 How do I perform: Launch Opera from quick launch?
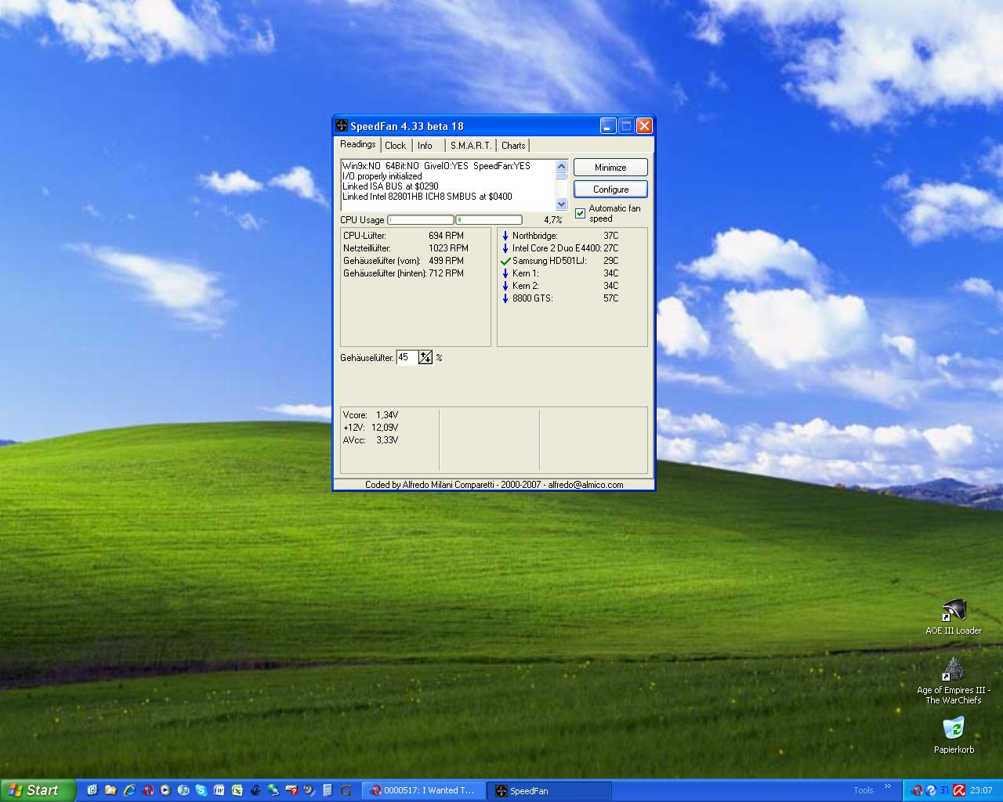pyautogui.click(x=148, y=790)
